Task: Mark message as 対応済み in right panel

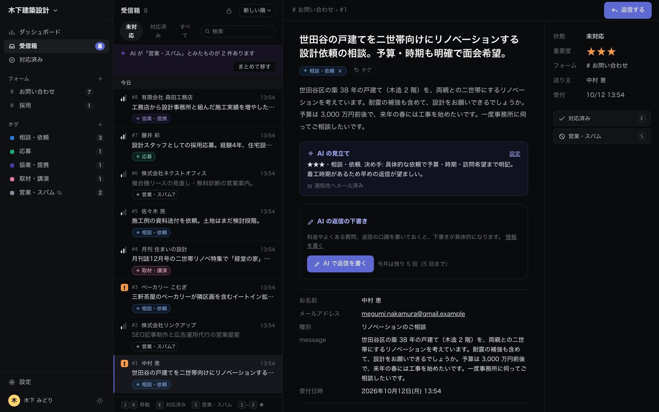Action: click(602, 118)
